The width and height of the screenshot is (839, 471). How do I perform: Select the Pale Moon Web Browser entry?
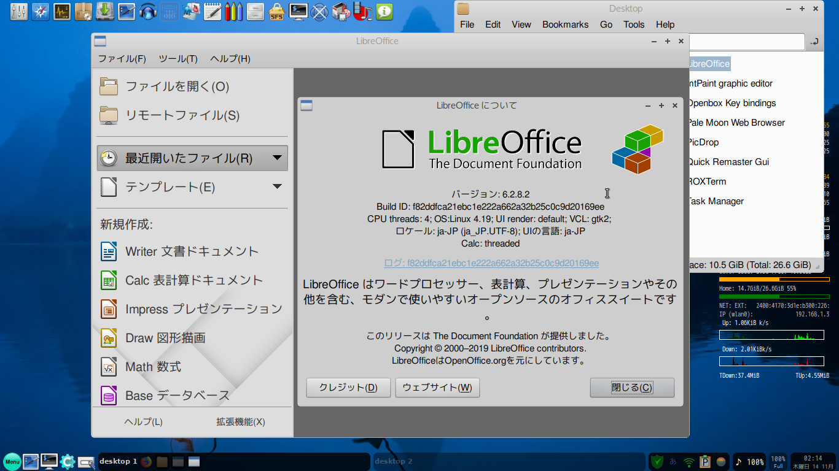[736, 123]
